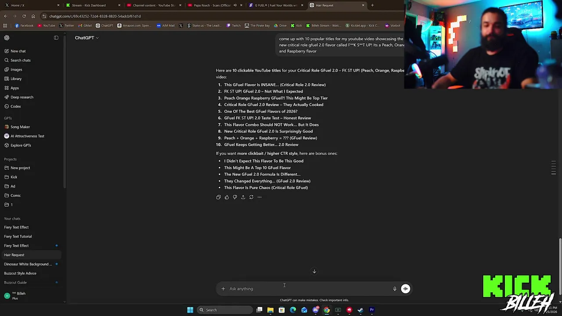Click the thumbs down icon
This screenshot has width=562, height=316.
(235, 197)
